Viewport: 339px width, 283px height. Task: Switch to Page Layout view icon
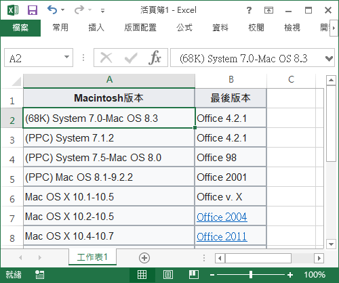[168, 275]
